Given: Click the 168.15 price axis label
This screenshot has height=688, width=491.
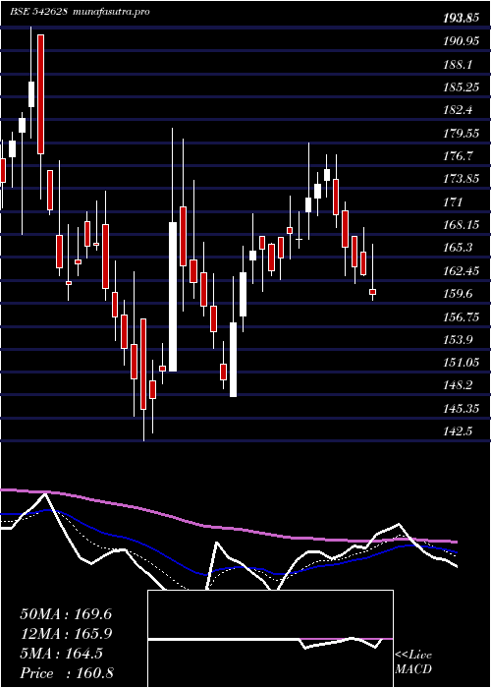Looking at the screenshot, I should point(463,225).
